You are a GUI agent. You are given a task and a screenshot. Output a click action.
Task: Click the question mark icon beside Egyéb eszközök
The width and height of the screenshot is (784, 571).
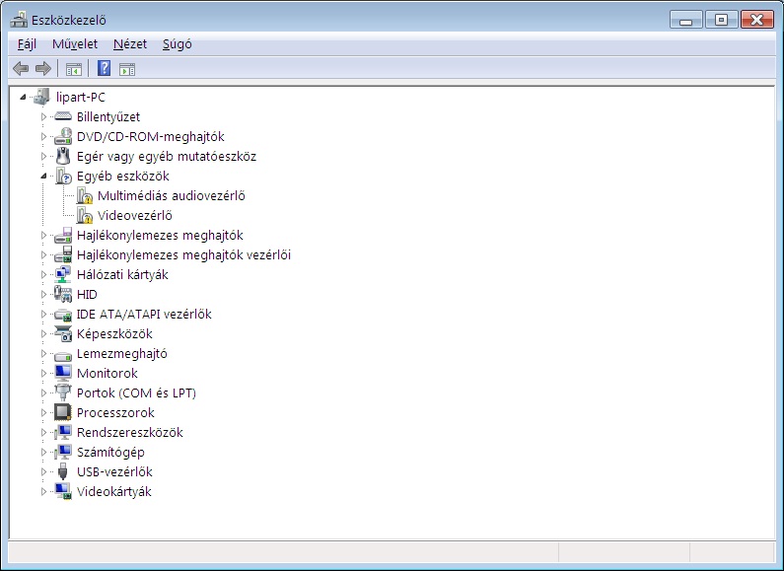(x=63, y=176)
